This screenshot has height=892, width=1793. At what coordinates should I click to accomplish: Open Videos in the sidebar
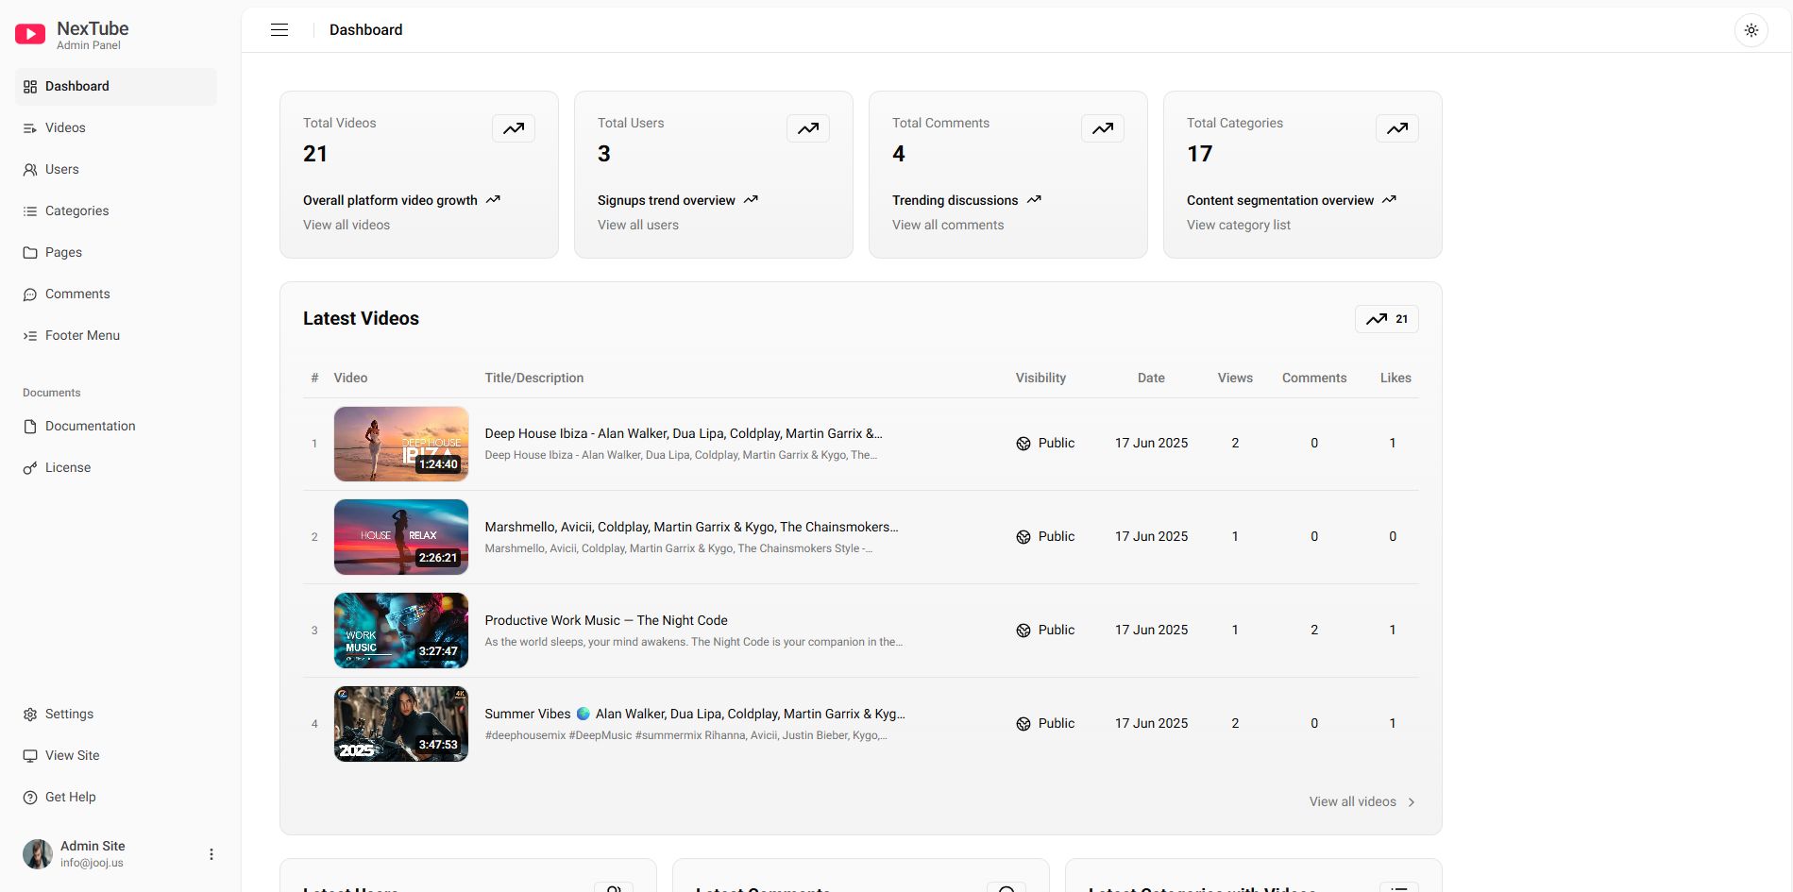(65, 127)
